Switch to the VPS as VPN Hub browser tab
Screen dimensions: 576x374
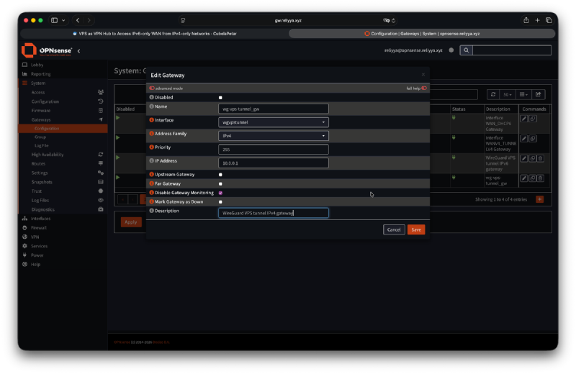[x=155, y=33]
